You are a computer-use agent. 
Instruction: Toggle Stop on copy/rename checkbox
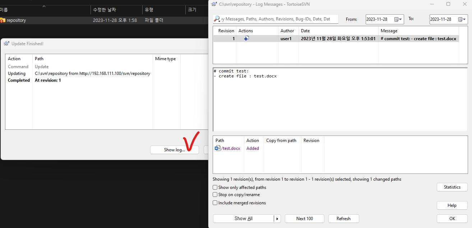(215, 195)
